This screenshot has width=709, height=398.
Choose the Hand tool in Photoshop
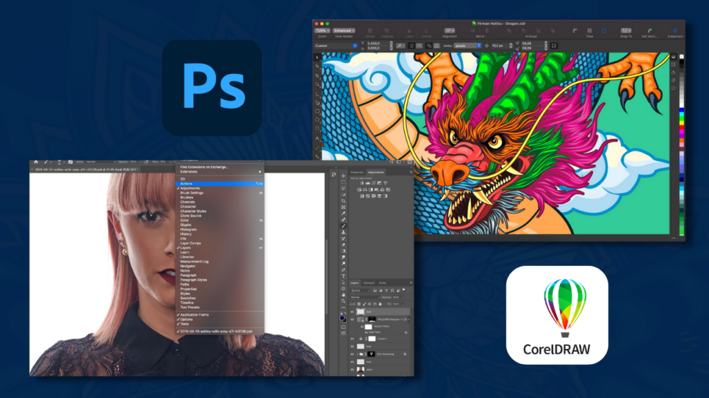point(343,294)
